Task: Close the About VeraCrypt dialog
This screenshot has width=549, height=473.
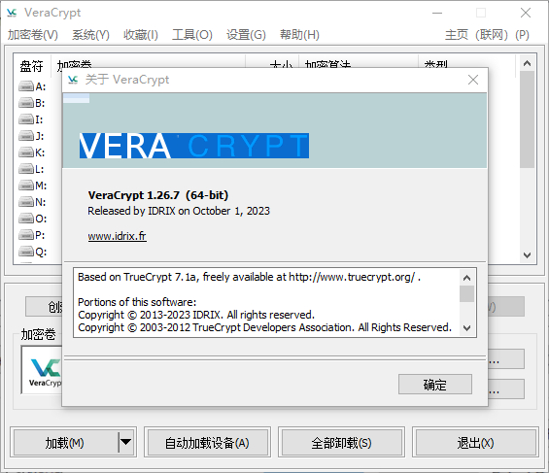Action: (473, 80)
